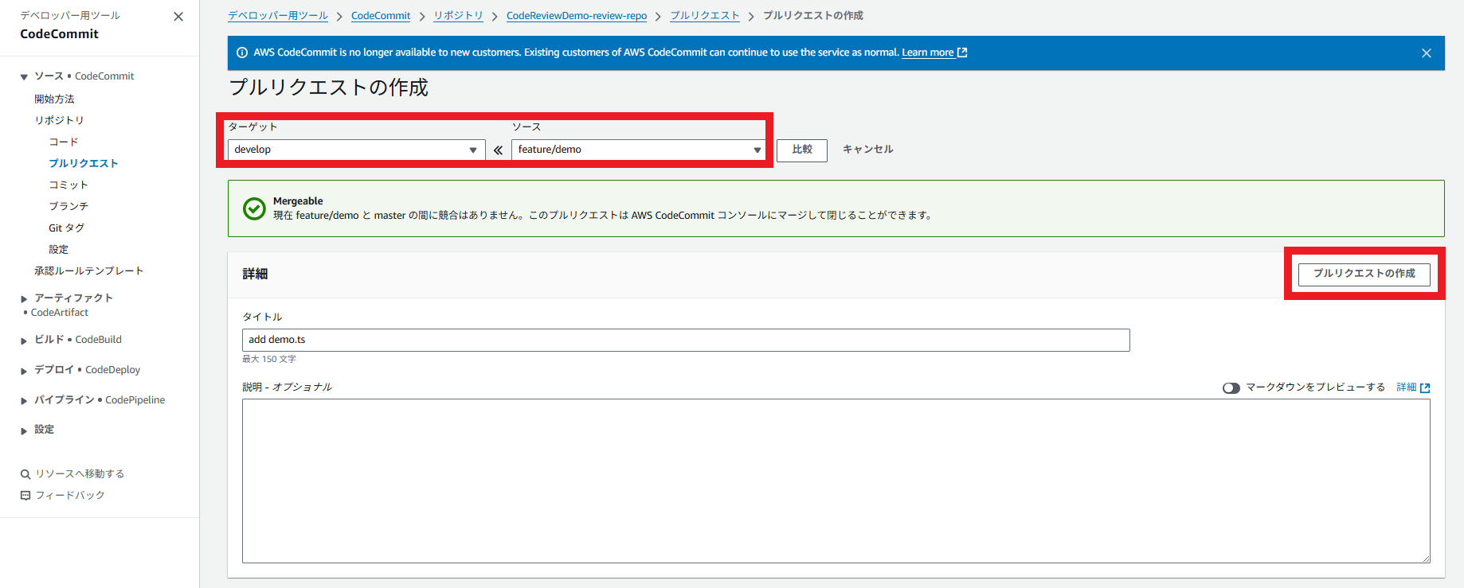Toggle マークダウンをプレビューする switch
This screenshot has width=1464, height=588.
[1231, 388]
